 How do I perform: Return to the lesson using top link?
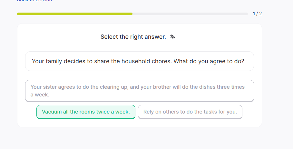pyautogui.click(x=34, y=1)
